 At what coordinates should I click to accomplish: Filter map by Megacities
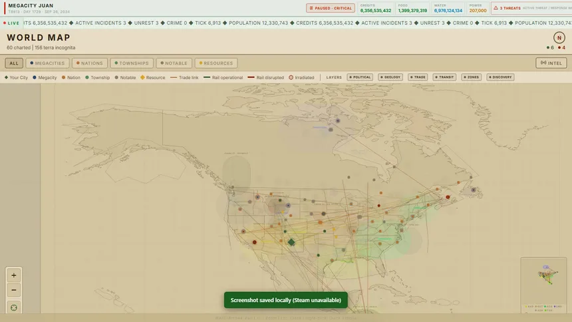tap(47, 63)
